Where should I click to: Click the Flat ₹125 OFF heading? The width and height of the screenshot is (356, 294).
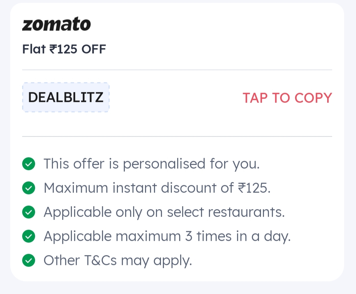tap(64, 49)
